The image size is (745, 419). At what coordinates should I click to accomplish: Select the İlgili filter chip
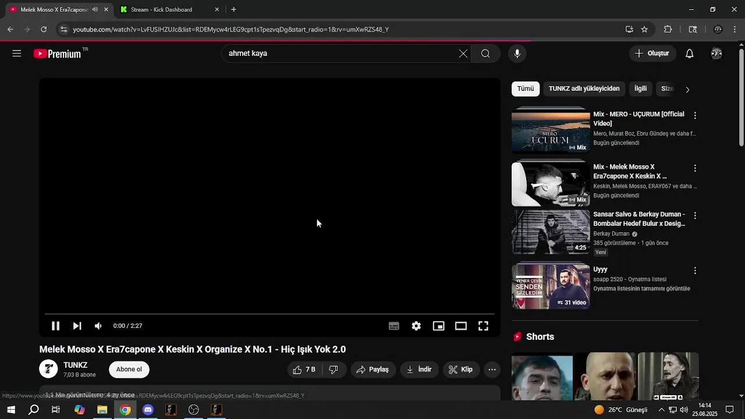pos(640,88)
